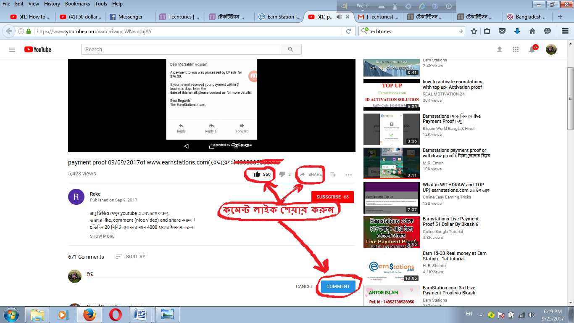Screen dimensions: 574x323
Task: Open the Firefox hamburger menu
Action: click(x=565, y=31)
